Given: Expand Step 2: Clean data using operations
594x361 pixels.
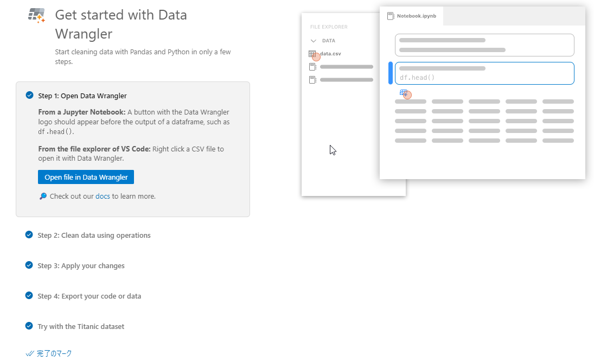Looking at the screenshot, I should [94, 235].
